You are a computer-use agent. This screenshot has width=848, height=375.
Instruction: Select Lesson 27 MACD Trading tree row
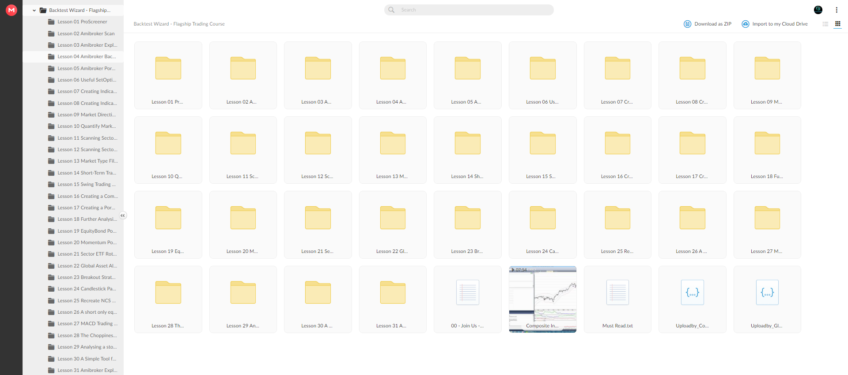point(73,323)
